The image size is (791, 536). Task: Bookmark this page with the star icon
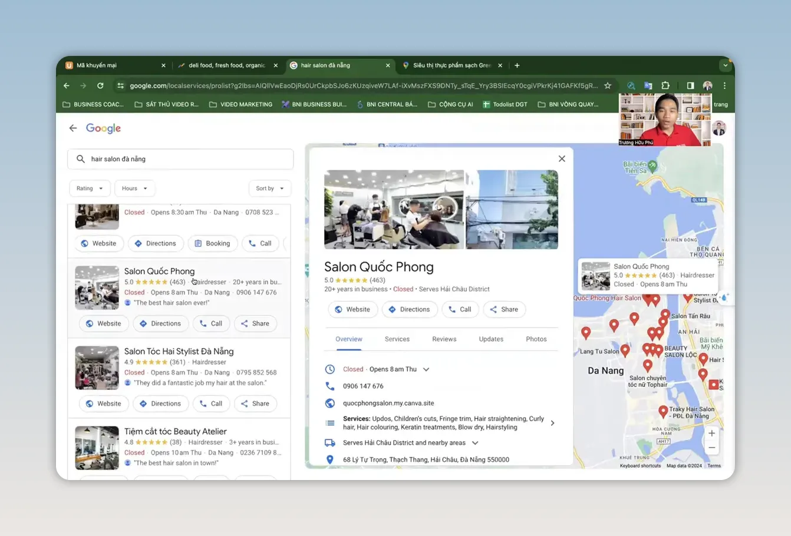click(x=608, y=85)
